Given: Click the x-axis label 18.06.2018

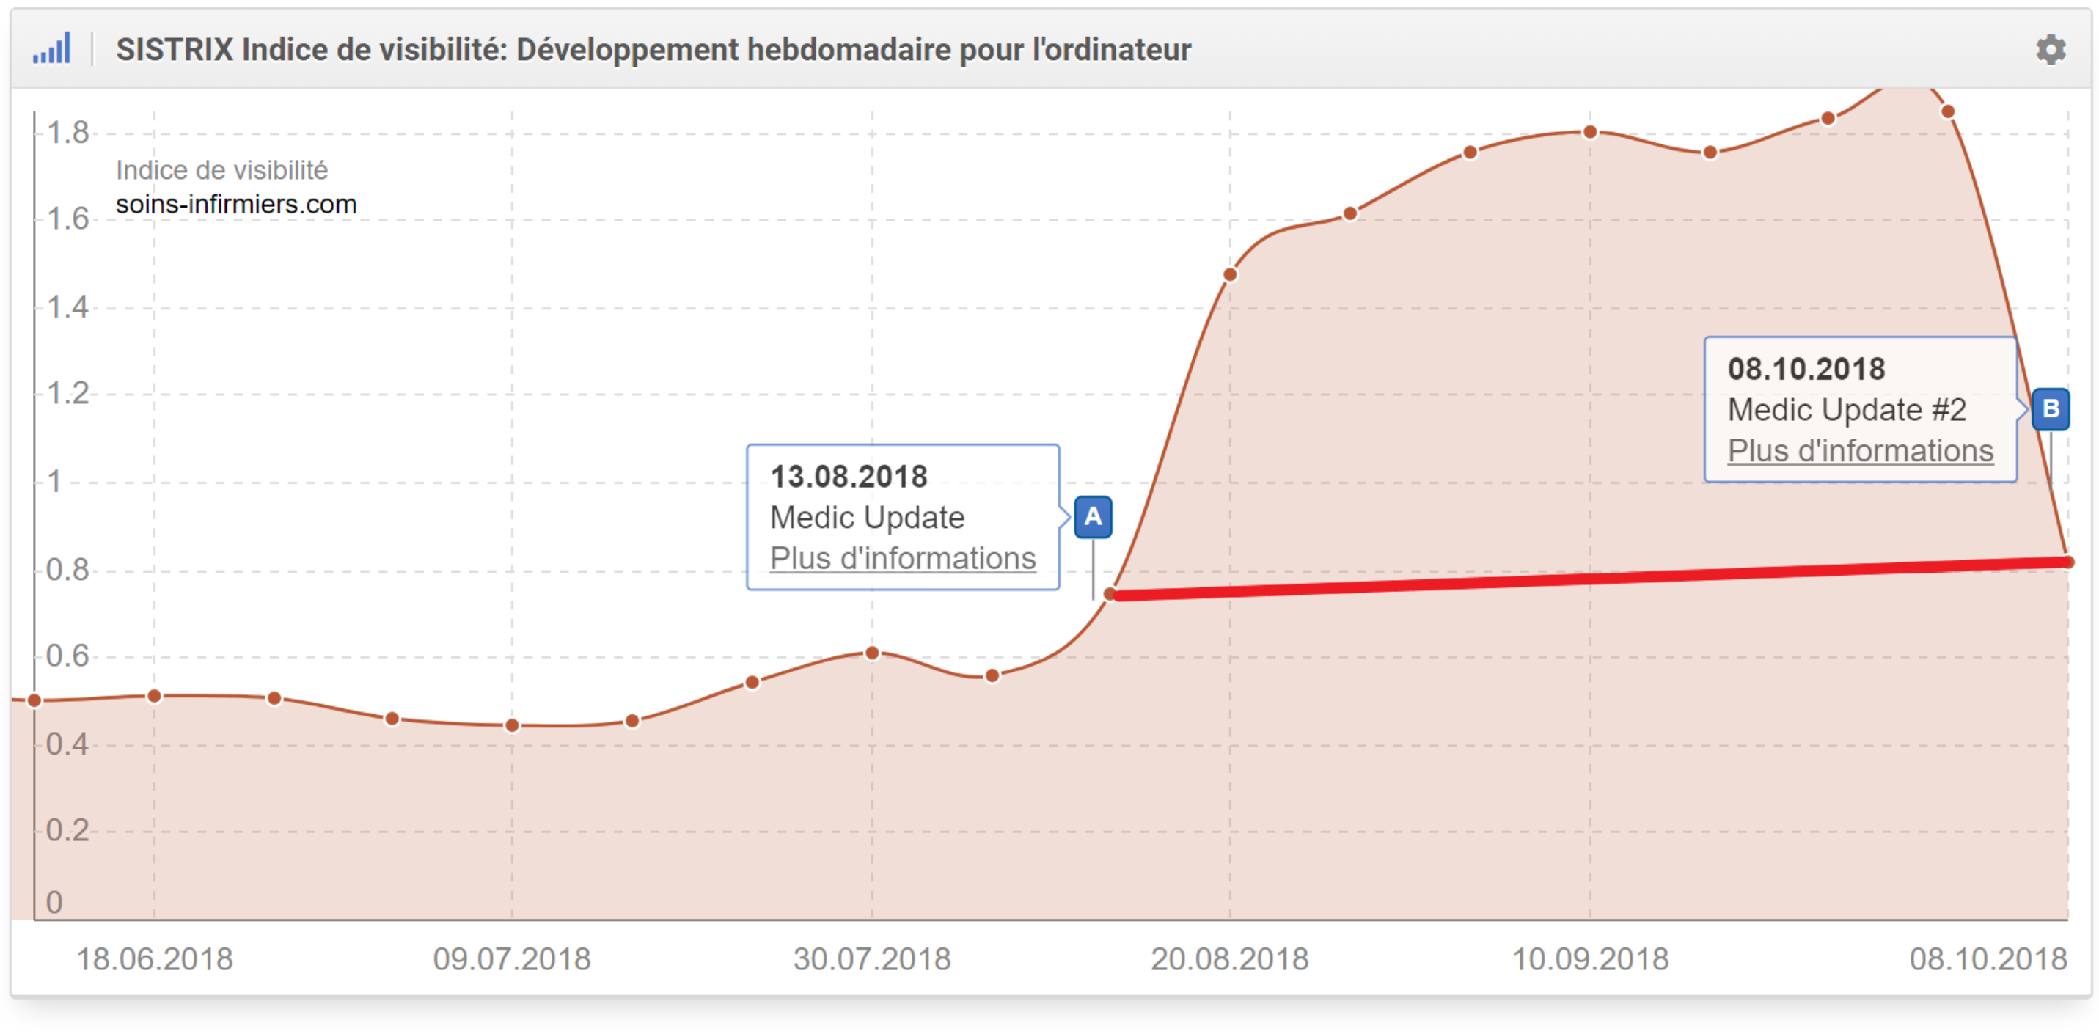Looking at the screenshot, I should coord(154,959).
